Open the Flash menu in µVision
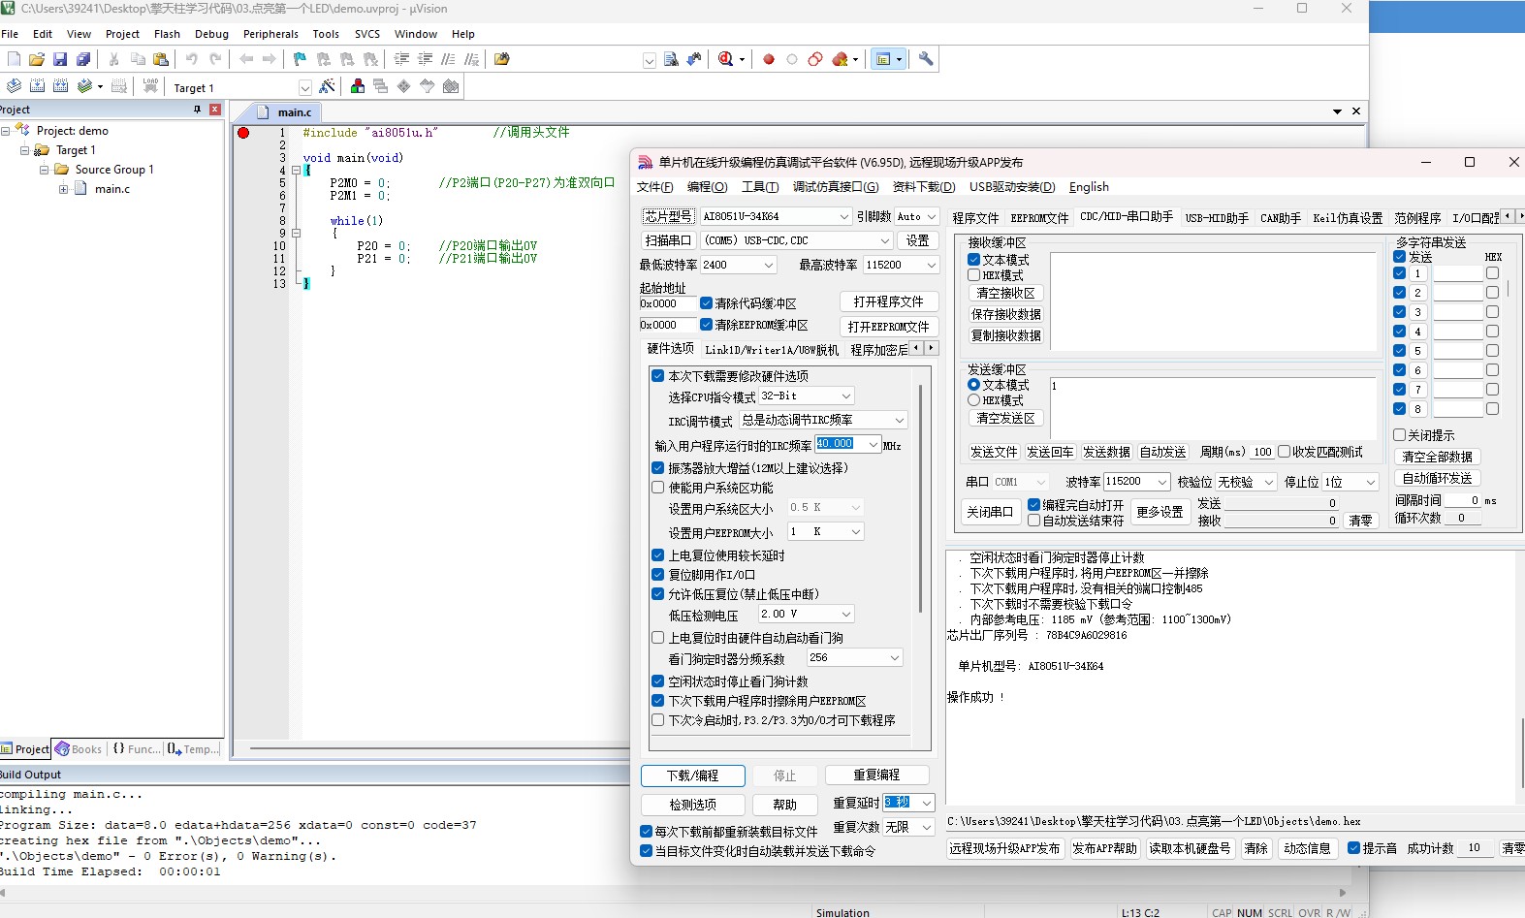 pos(167,34)
